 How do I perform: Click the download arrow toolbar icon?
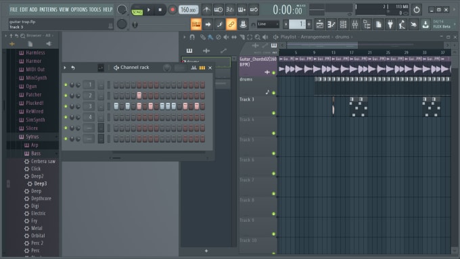coord(425,24)
